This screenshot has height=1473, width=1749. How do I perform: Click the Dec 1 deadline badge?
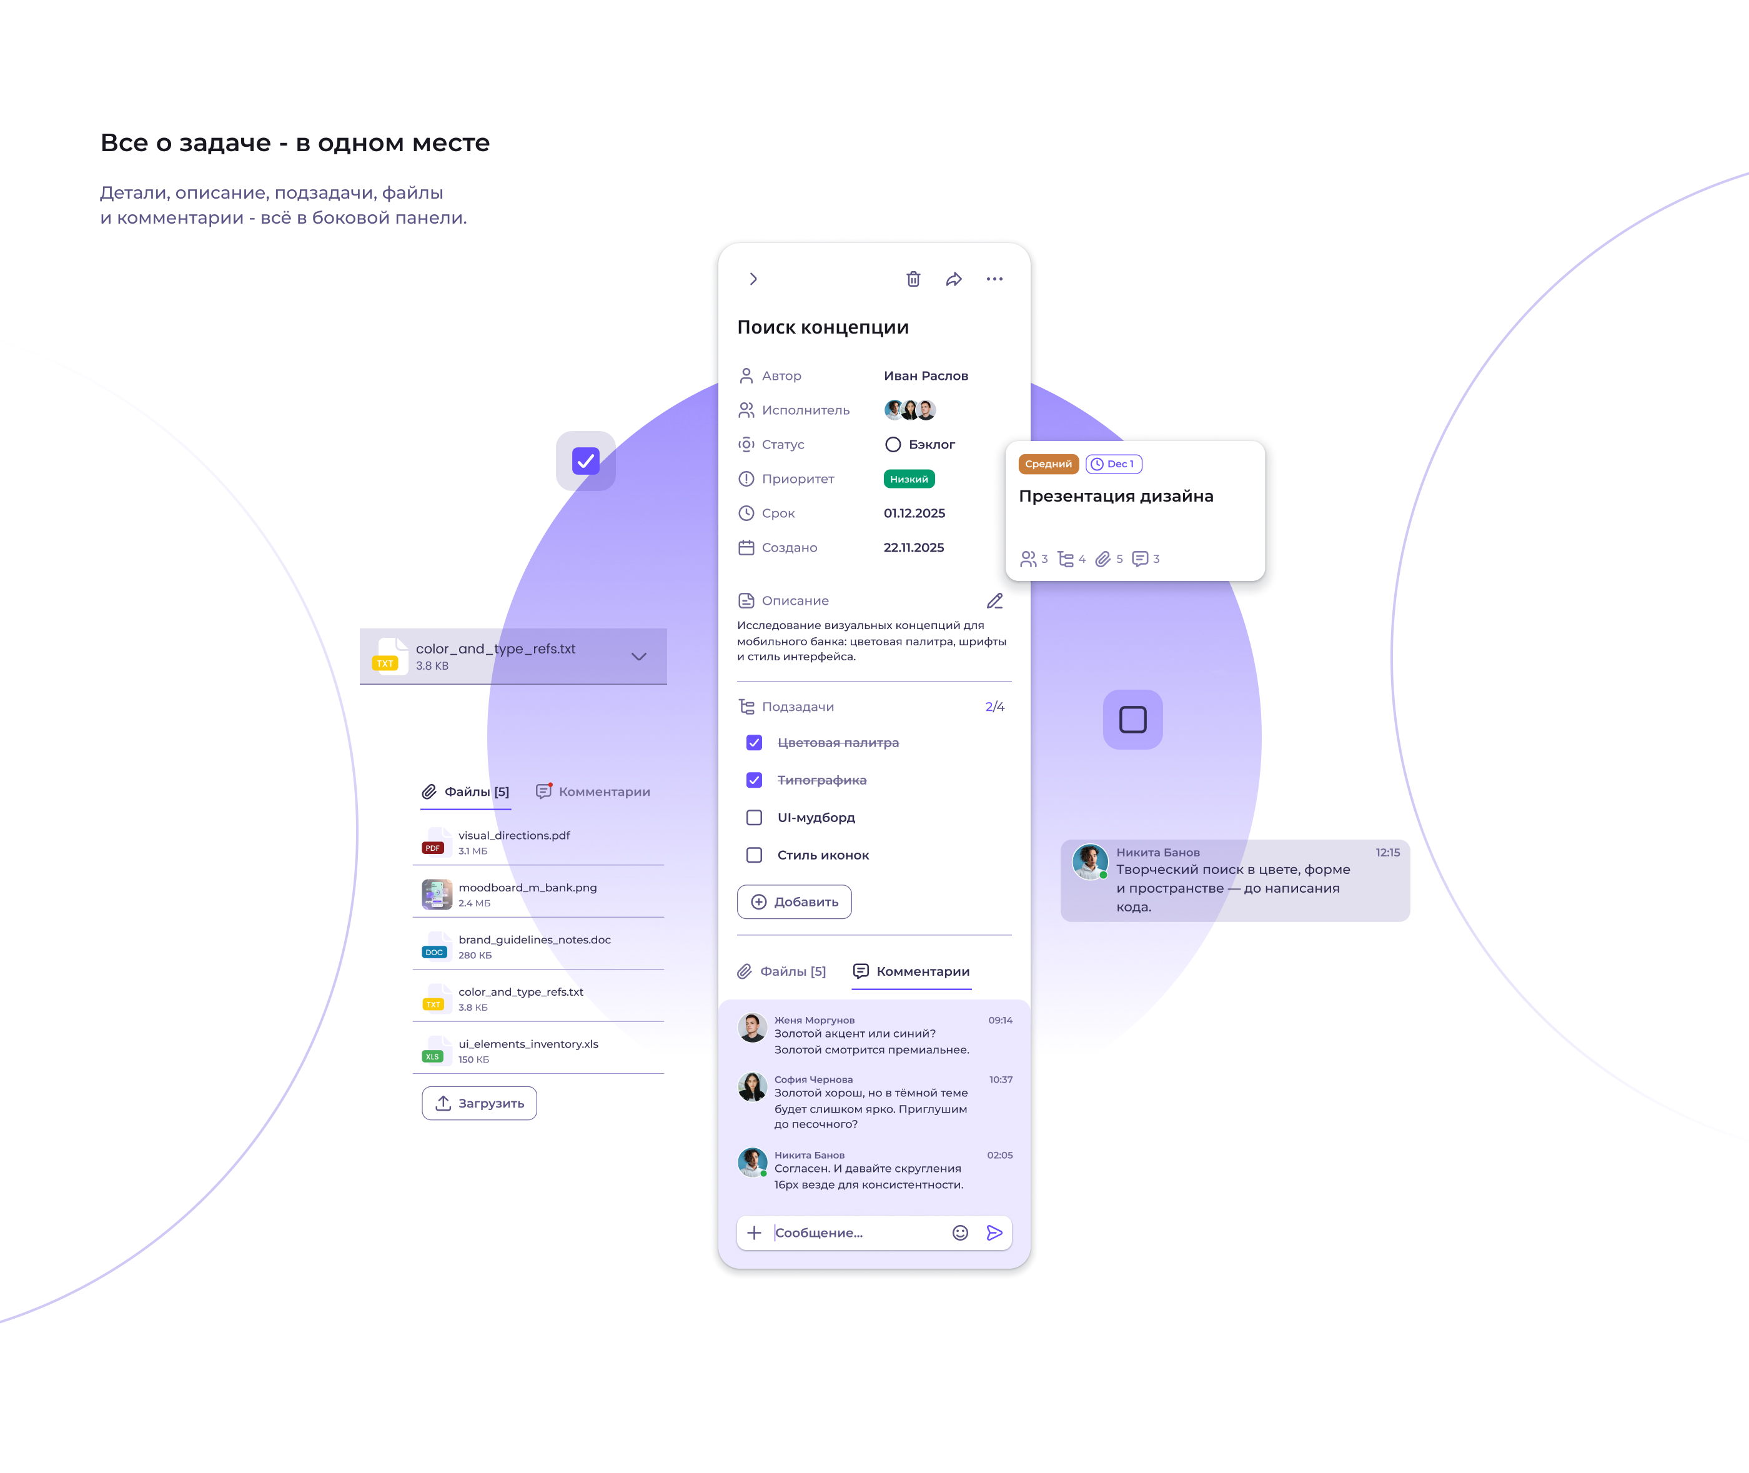tap(1113, 464)
